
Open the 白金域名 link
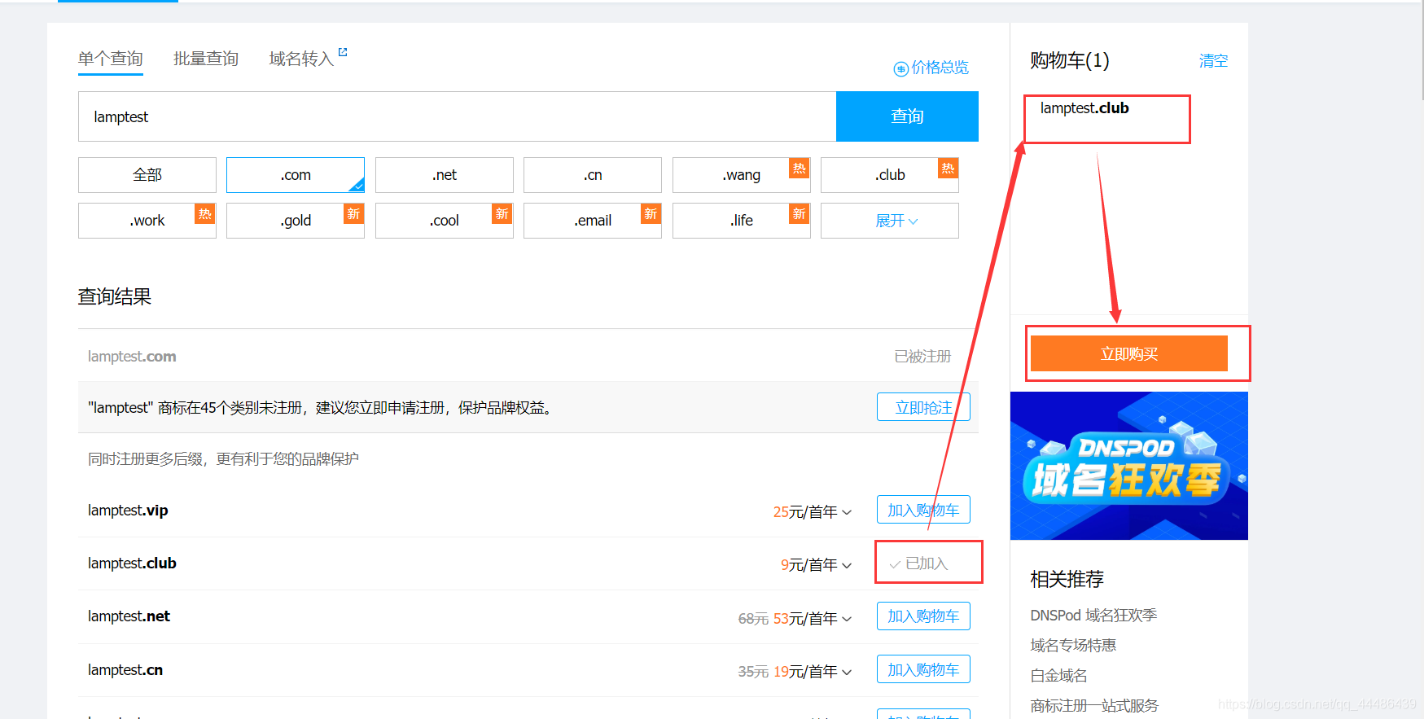[x=1058, y=676]
